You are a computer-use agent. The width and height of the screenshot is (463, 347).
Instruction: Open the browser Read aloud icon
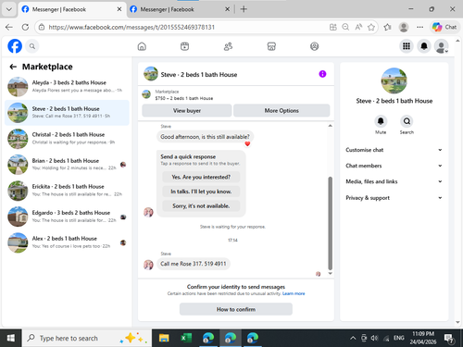tap(358, 27)
